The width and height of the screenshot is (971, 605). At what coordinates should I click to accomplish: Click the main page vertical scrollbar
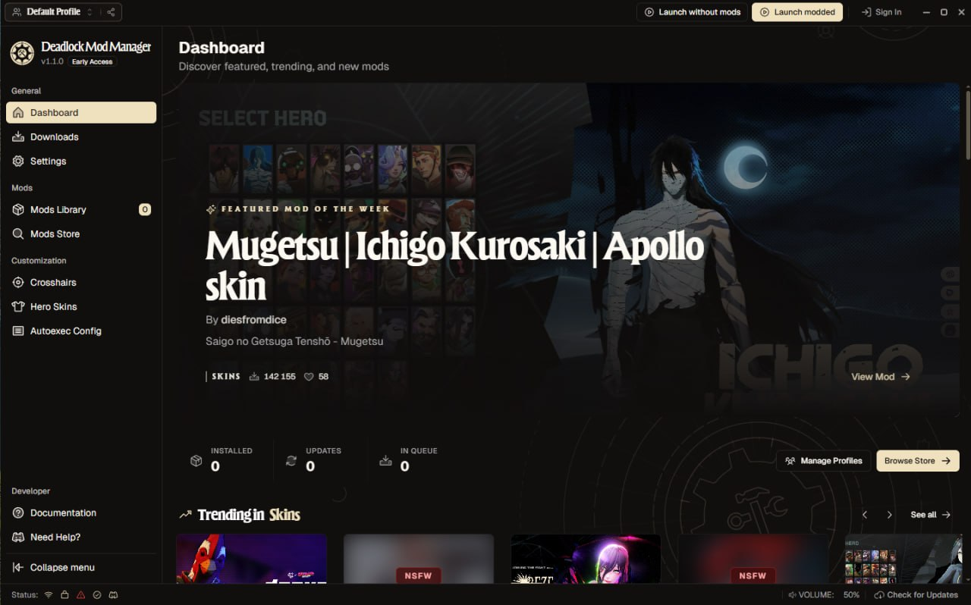(x=968, y=125)
